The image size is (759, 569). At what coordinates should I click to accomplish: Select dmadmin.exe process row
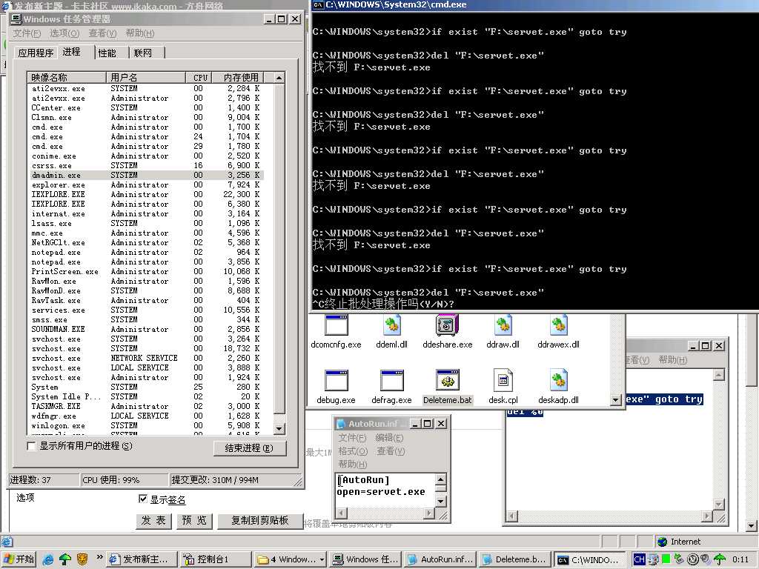[x=146, y=175]
